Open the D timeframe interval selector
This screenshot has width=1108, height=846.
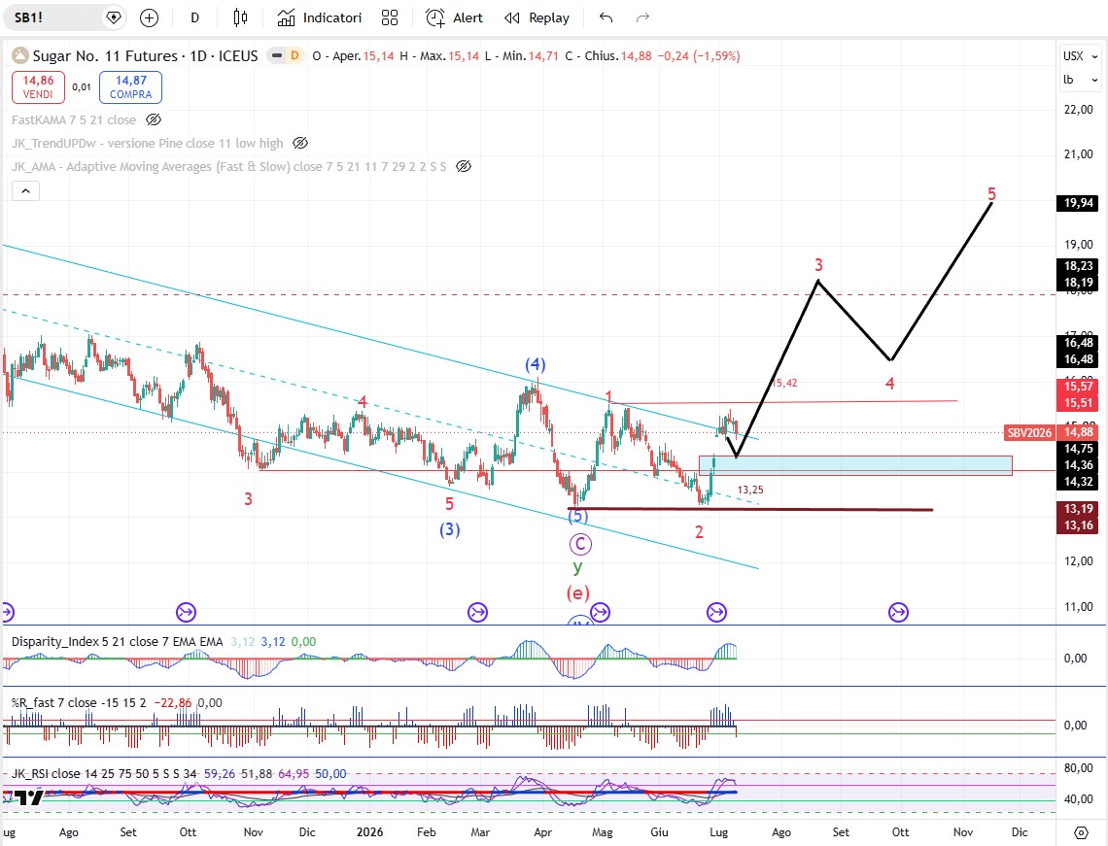point(194,17)
